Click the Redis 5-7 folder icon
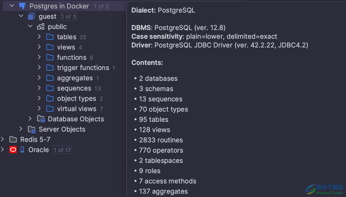 tap(13, 140)
